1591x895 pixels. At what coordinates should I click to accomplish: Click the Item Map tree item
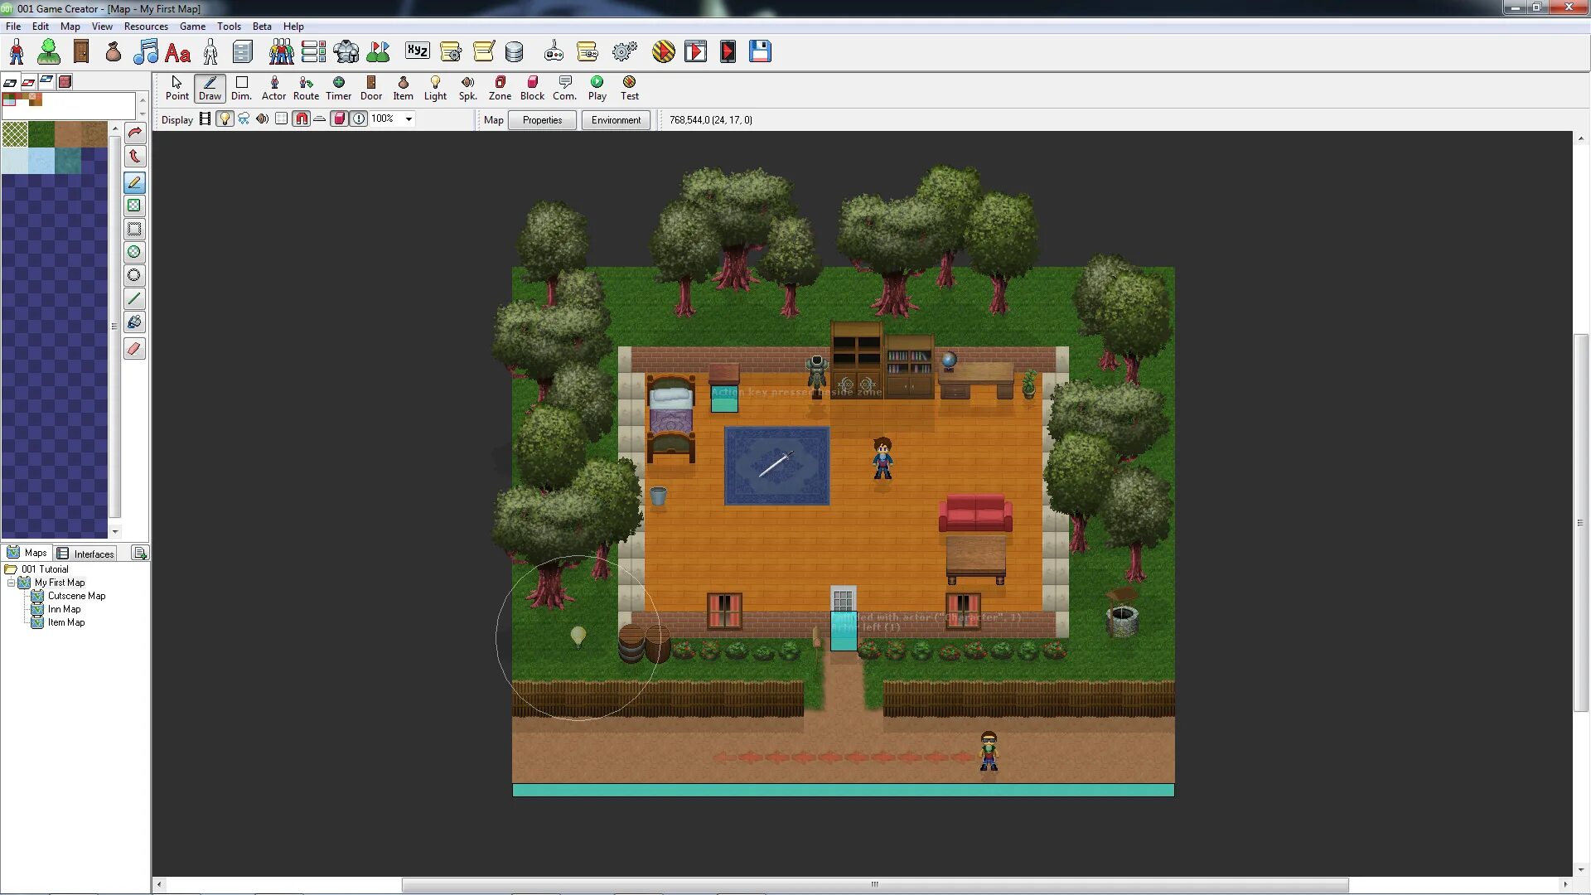point(65,622)
